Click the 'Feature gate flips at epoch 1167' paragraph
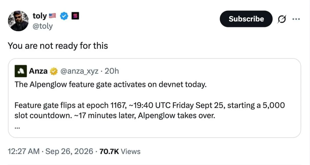 [150, 110]
